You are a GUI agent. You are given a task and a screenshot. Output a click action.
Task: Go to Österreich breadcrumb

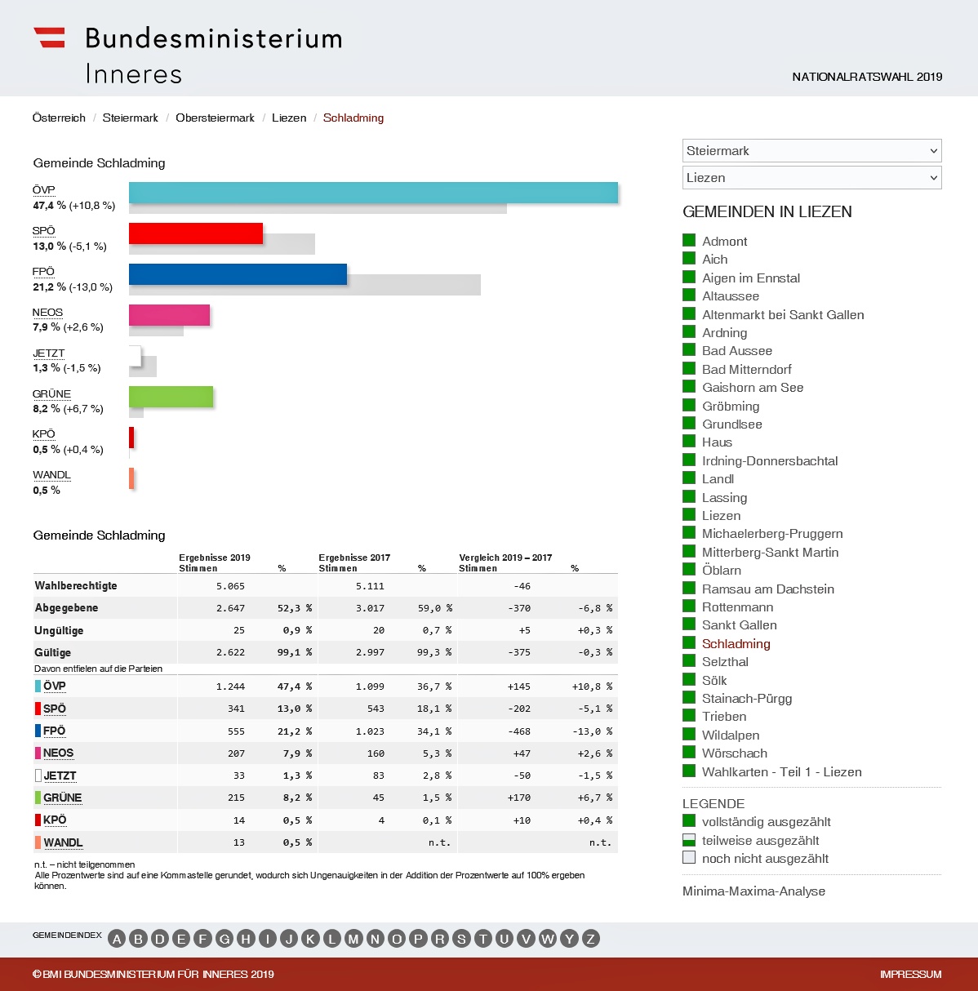pos(59,118)
